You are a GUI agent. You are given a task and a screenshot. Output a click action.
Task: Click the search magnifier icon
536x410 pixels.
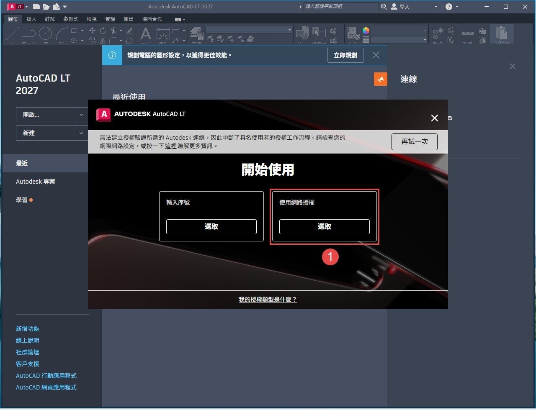point(384,7)
